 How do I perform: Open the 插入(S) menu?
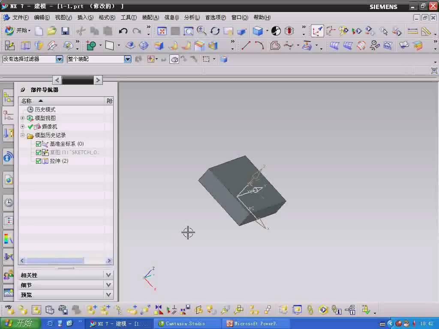coord(85,17)
